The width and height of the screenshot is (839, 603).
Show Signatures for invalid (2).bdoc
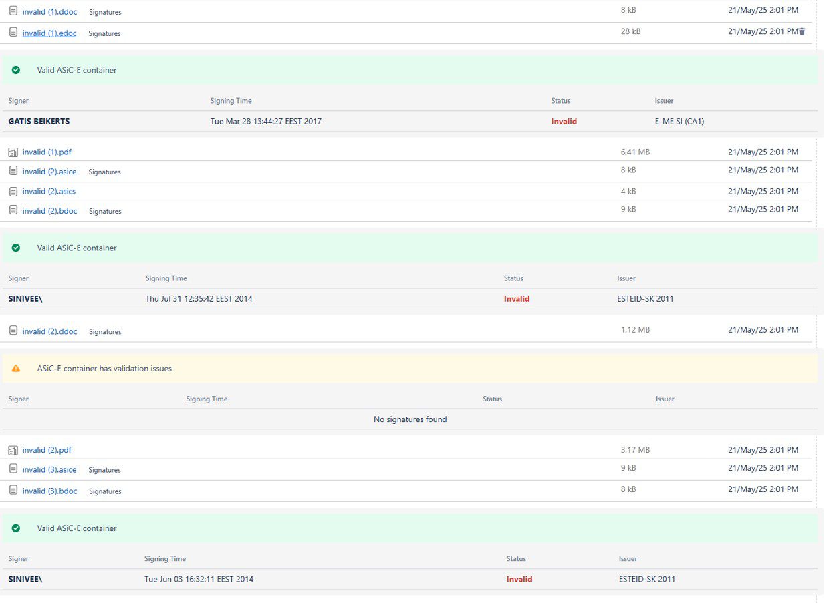pyautogui.click(x=105, y=212)
